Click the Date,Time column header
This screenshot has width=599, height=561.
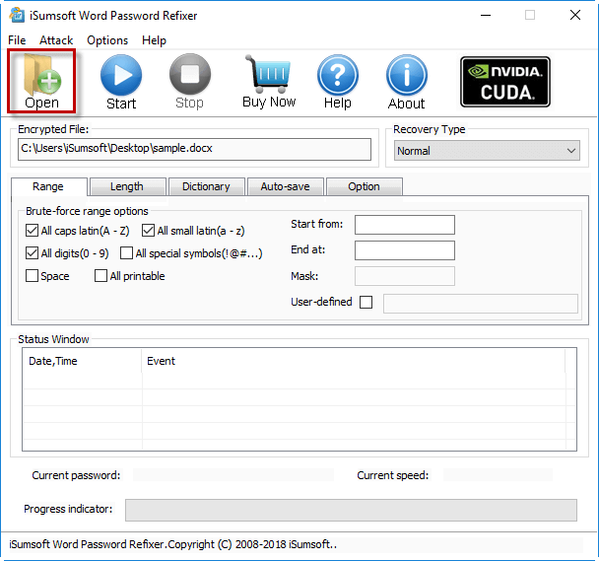point(82,361)
